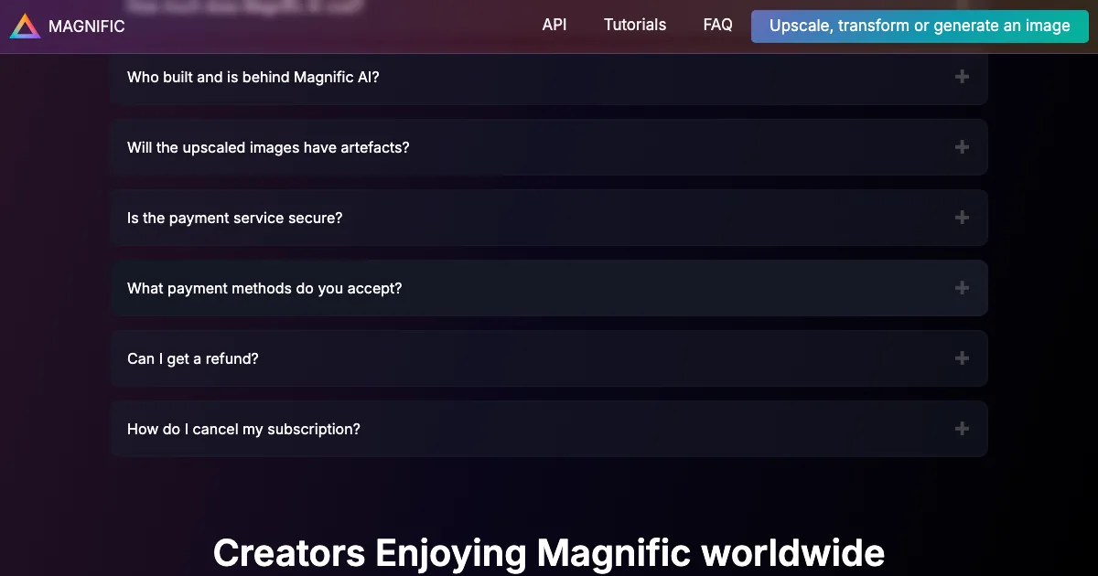This screenshot has height=576, width=1098.
Task: Click the Magnific triangle logo icon
Action: click(25, 27)
